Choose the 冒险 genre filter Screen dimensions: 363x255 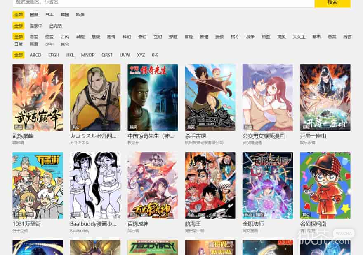click(x=189, y=37)
